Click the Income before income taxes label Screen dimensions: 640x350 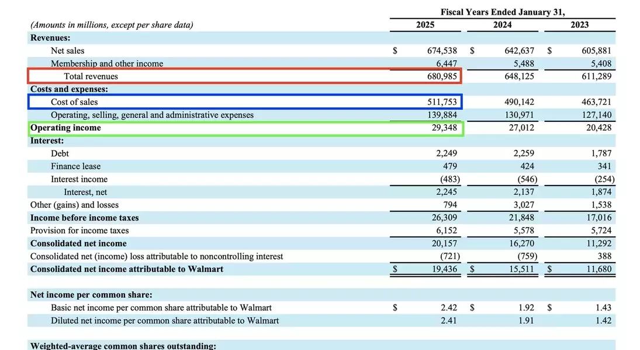pyautogui.click(x=85, y=218)
